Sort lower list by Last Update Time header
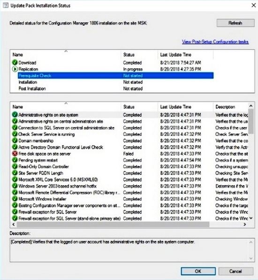The height and width of the screenshot is (280, 258). click(186, 107)
